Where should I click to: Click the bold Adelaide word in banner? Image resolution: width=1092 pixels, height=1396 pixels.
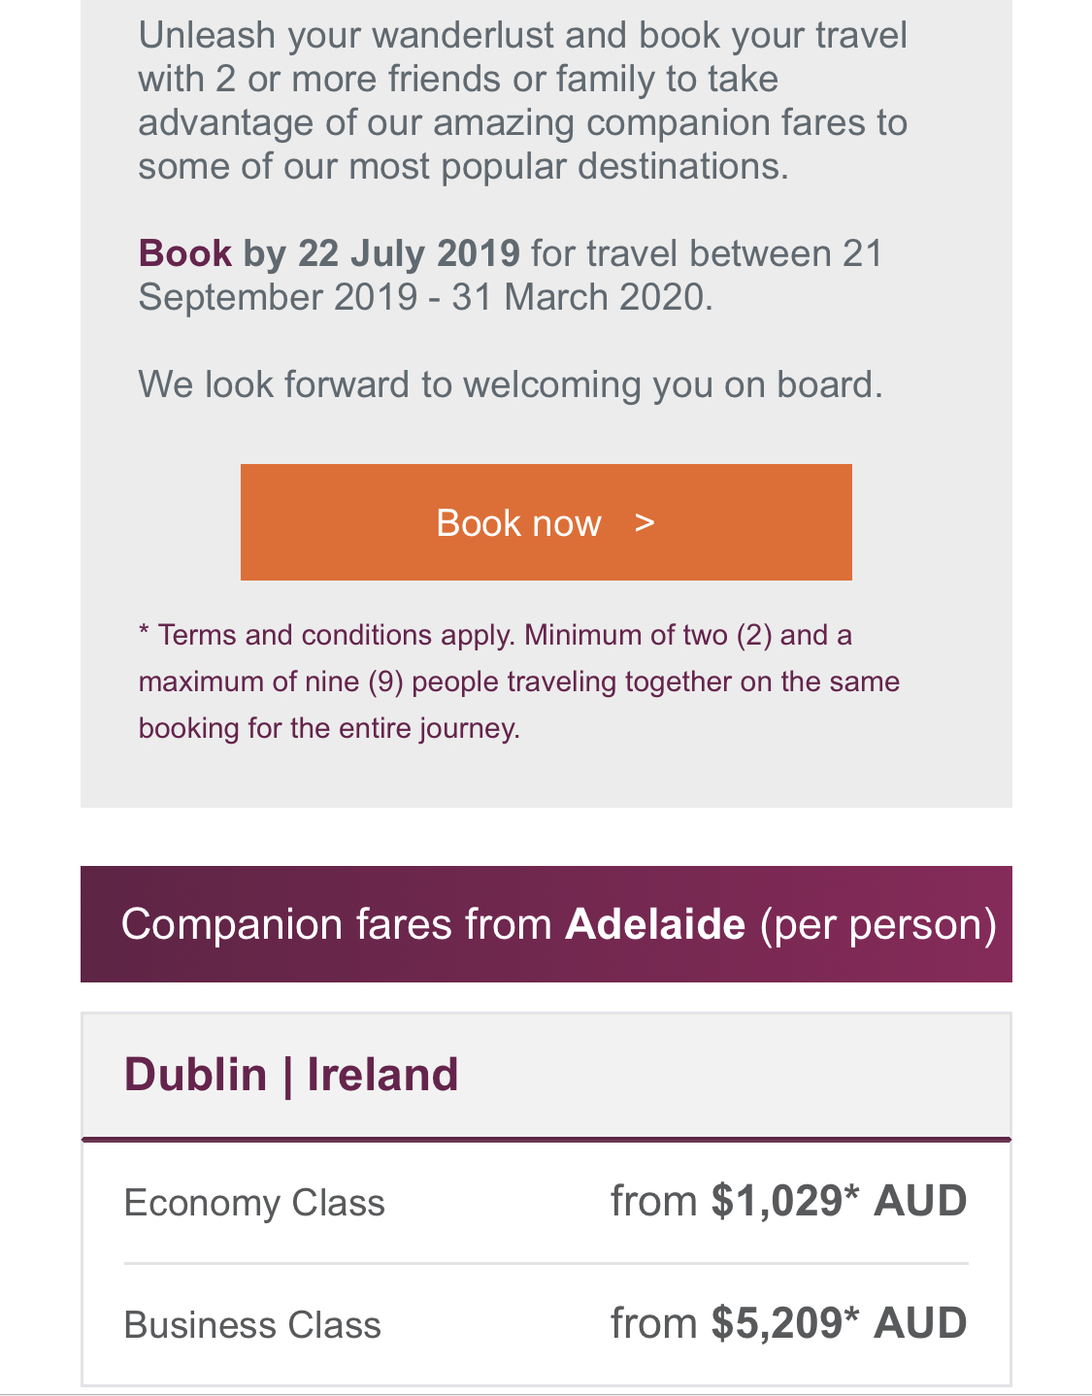(x=655, y=924)
